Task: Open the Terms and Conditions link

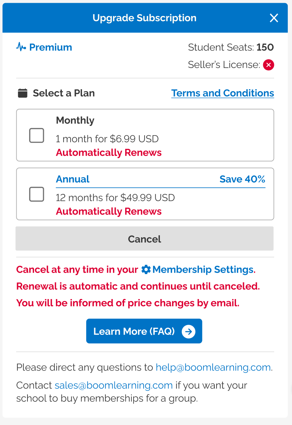Action: pyautogui.click(x=222, y=93)
